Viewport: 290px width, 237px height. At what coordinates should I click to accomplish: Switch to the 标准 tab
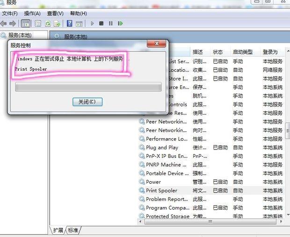(73, 230)
